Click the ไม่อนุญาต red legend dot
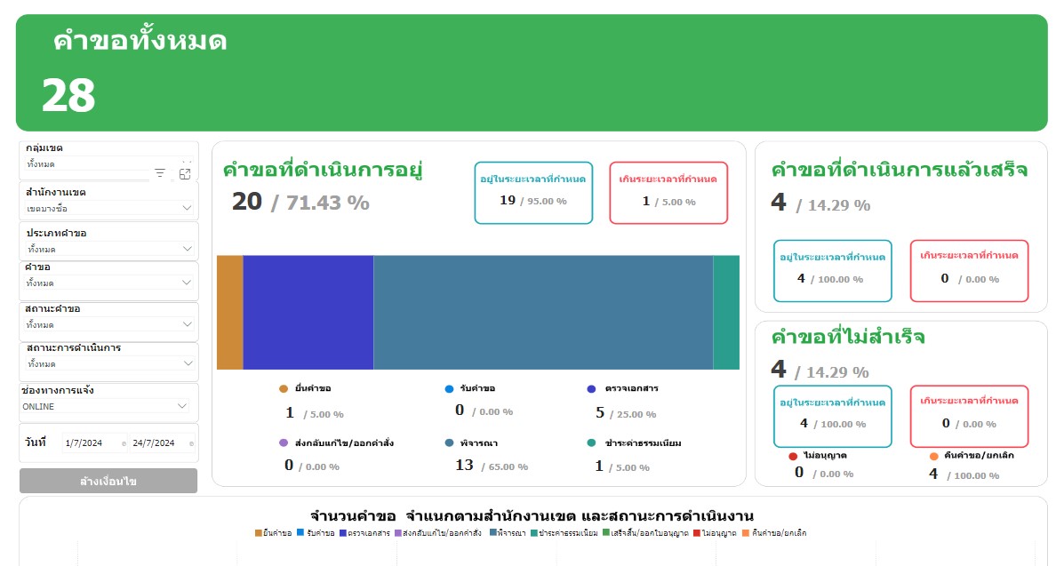The height and width of the screenshot is (566, 1064). pyautogui.click(x=793, y=457)
